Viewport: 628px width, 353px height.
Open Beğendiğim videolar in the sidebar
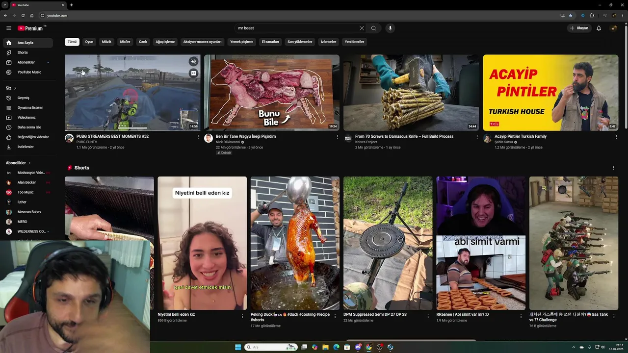pyautogui.click(x=28, y=137)
